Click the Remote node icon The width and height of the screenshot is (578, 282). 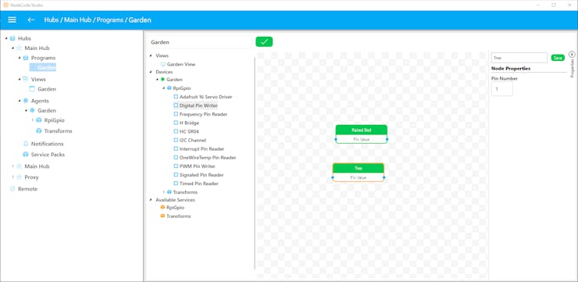click(13, 189)
